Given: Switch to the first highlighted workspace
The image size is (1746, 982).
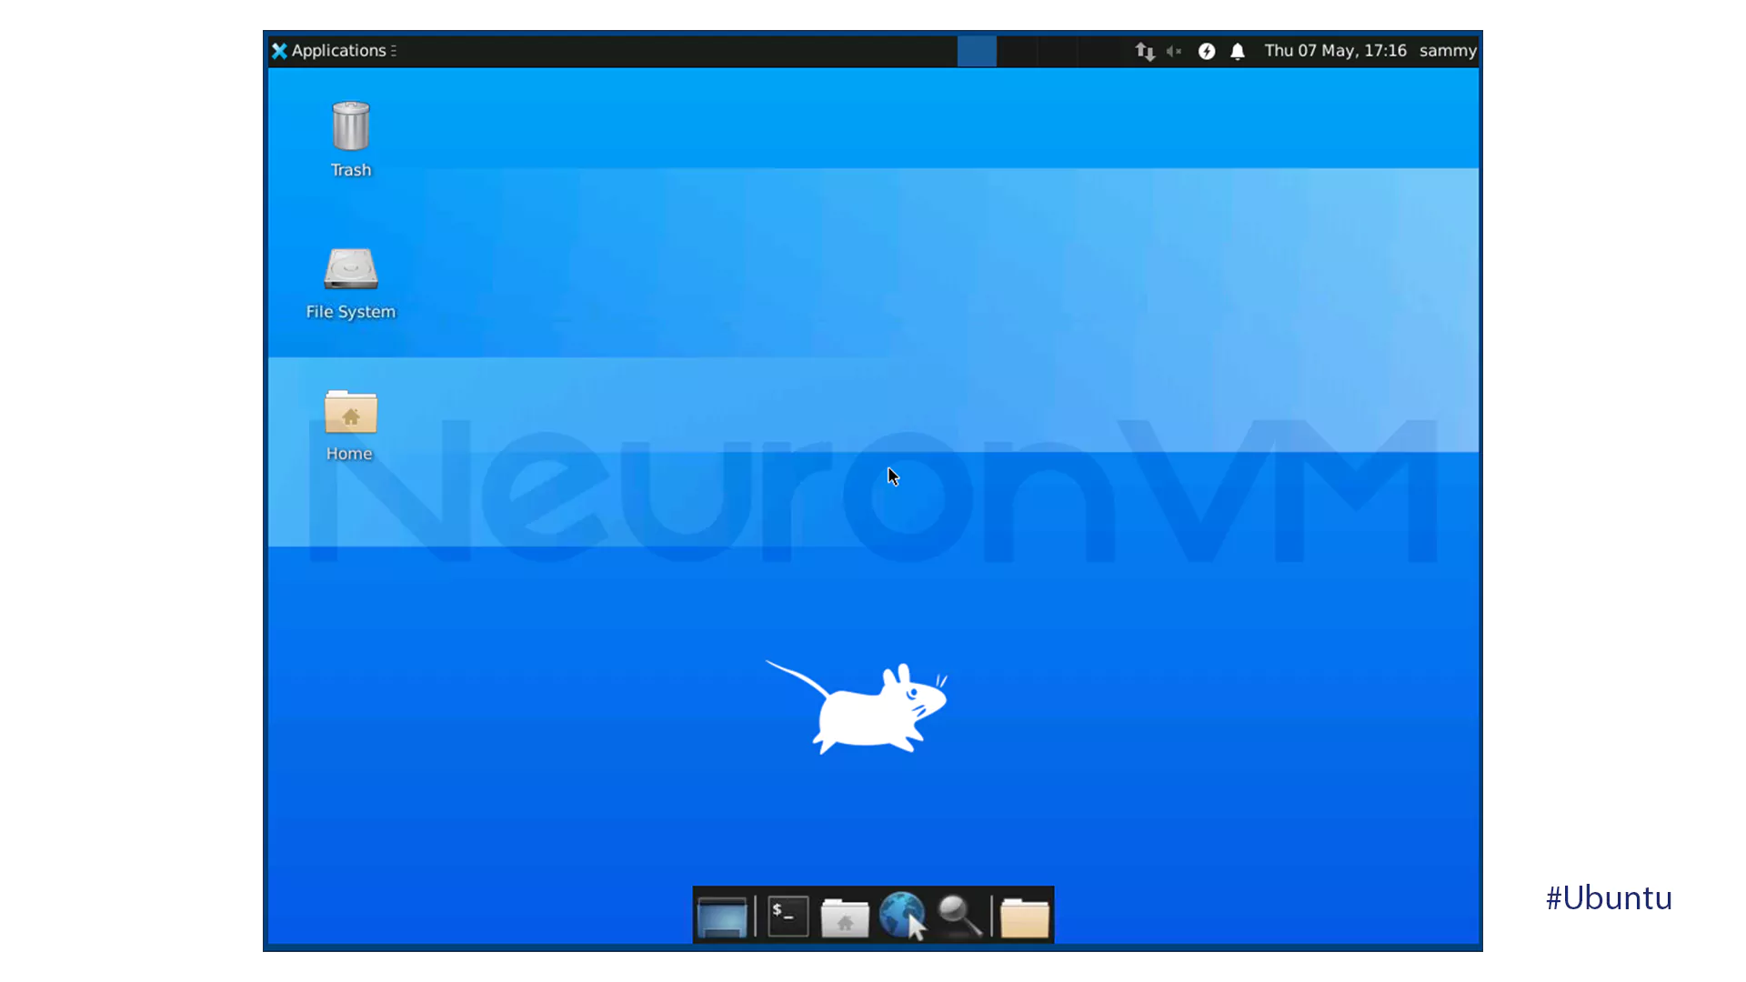Looking at the screenshot, I should 977,51.
